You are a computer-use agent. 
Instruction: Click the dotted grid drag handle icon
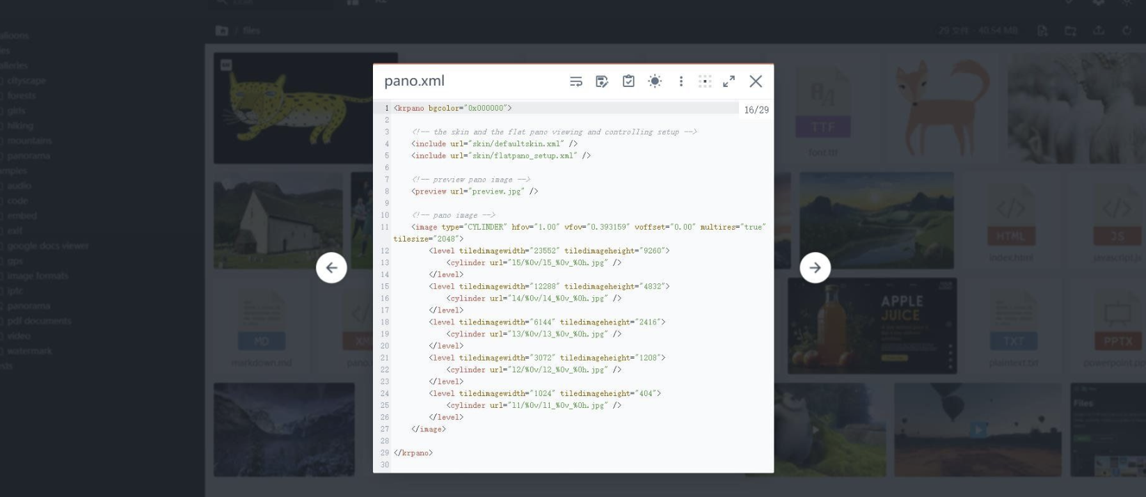click(705, 81)
